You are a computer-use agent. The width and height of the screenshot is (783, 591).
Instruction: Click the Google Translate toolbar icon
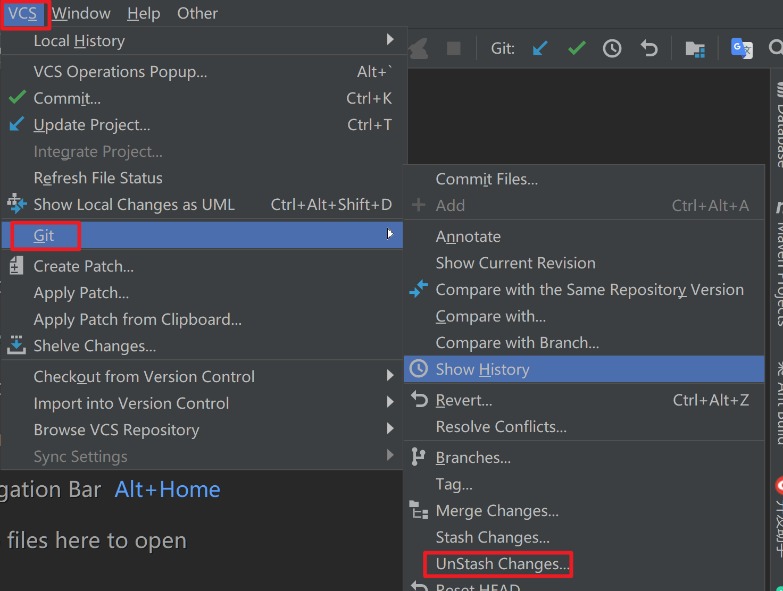[x=742, y=48]
